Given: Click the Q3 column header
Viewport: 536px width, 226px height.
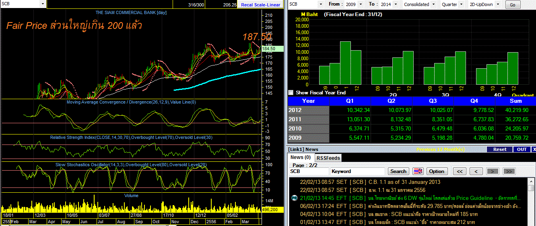Looking at the screenshot, I should coord(433,101).
